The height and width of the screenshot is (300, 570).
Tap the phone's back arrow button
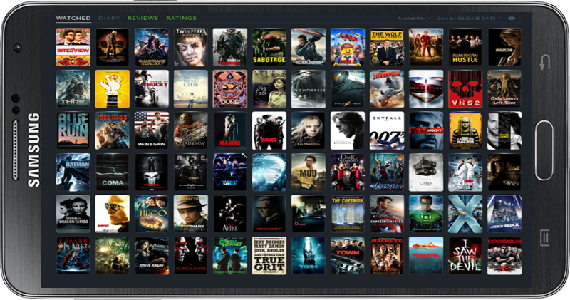tap(544, 62)
